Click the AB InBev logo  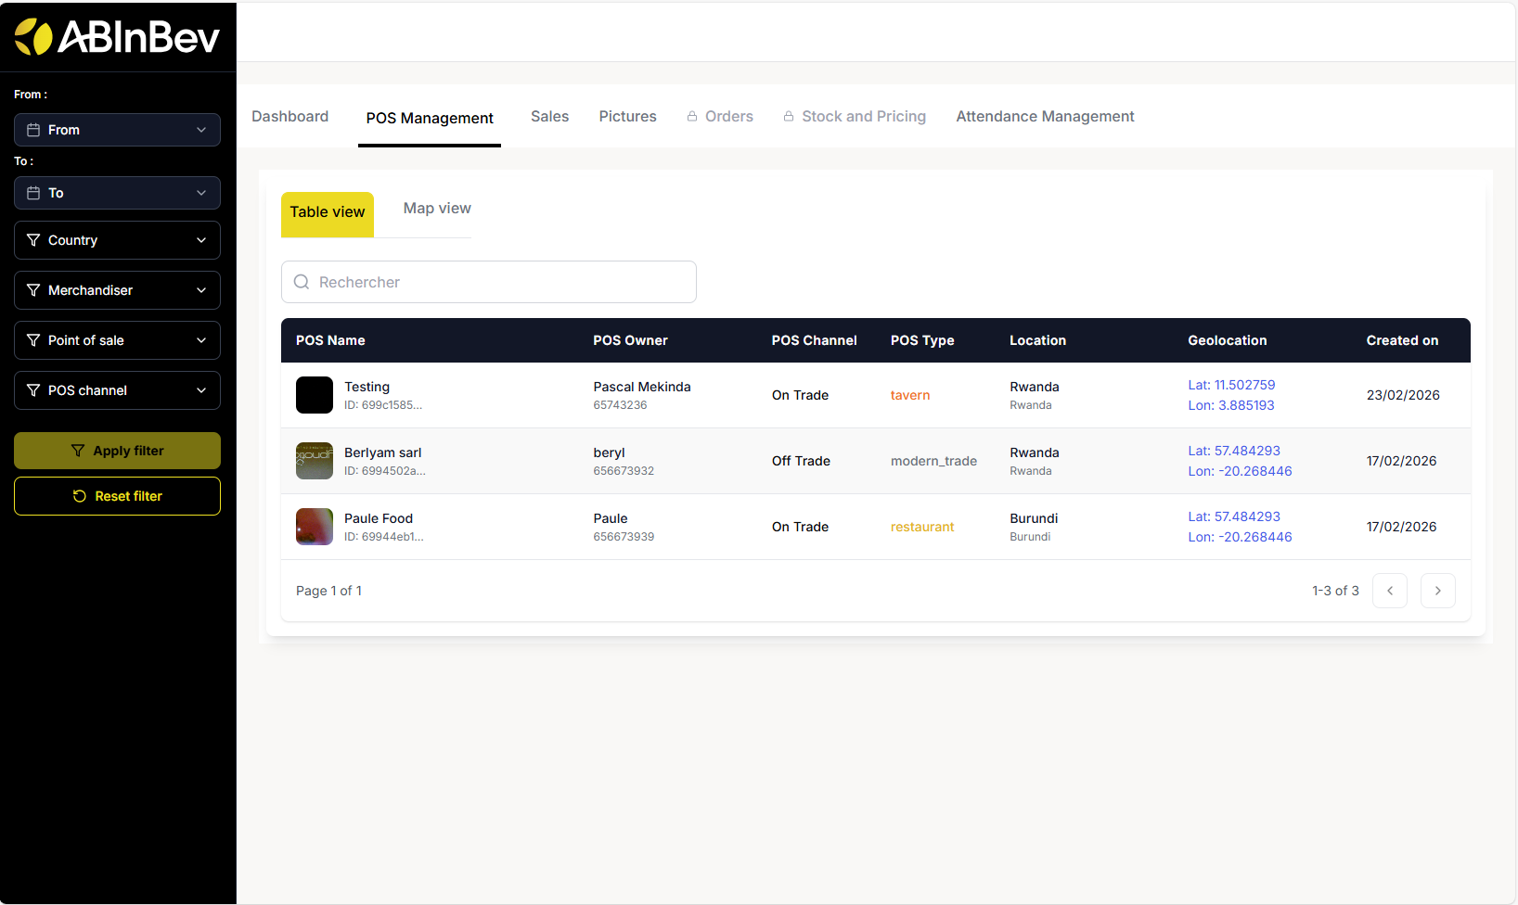(117, 37)
